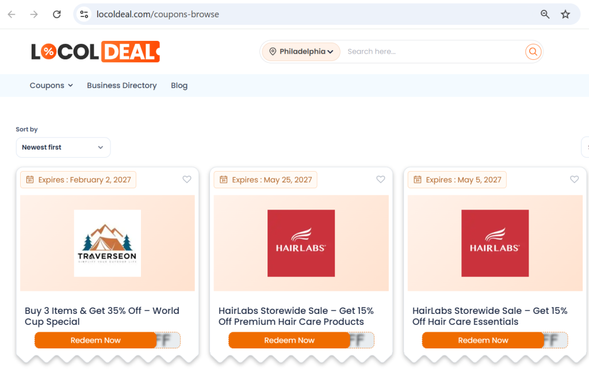Expand the Coupons menu
This screenshot has height=372, width=589.
51,85
